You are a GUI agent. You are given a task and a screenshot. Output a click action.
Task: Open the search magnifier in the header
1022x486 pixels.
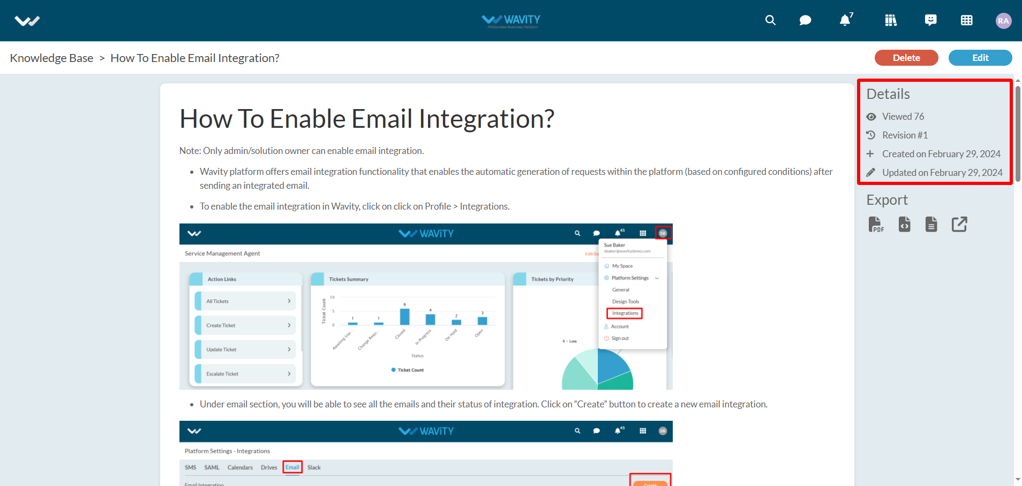tap(770, 20)
